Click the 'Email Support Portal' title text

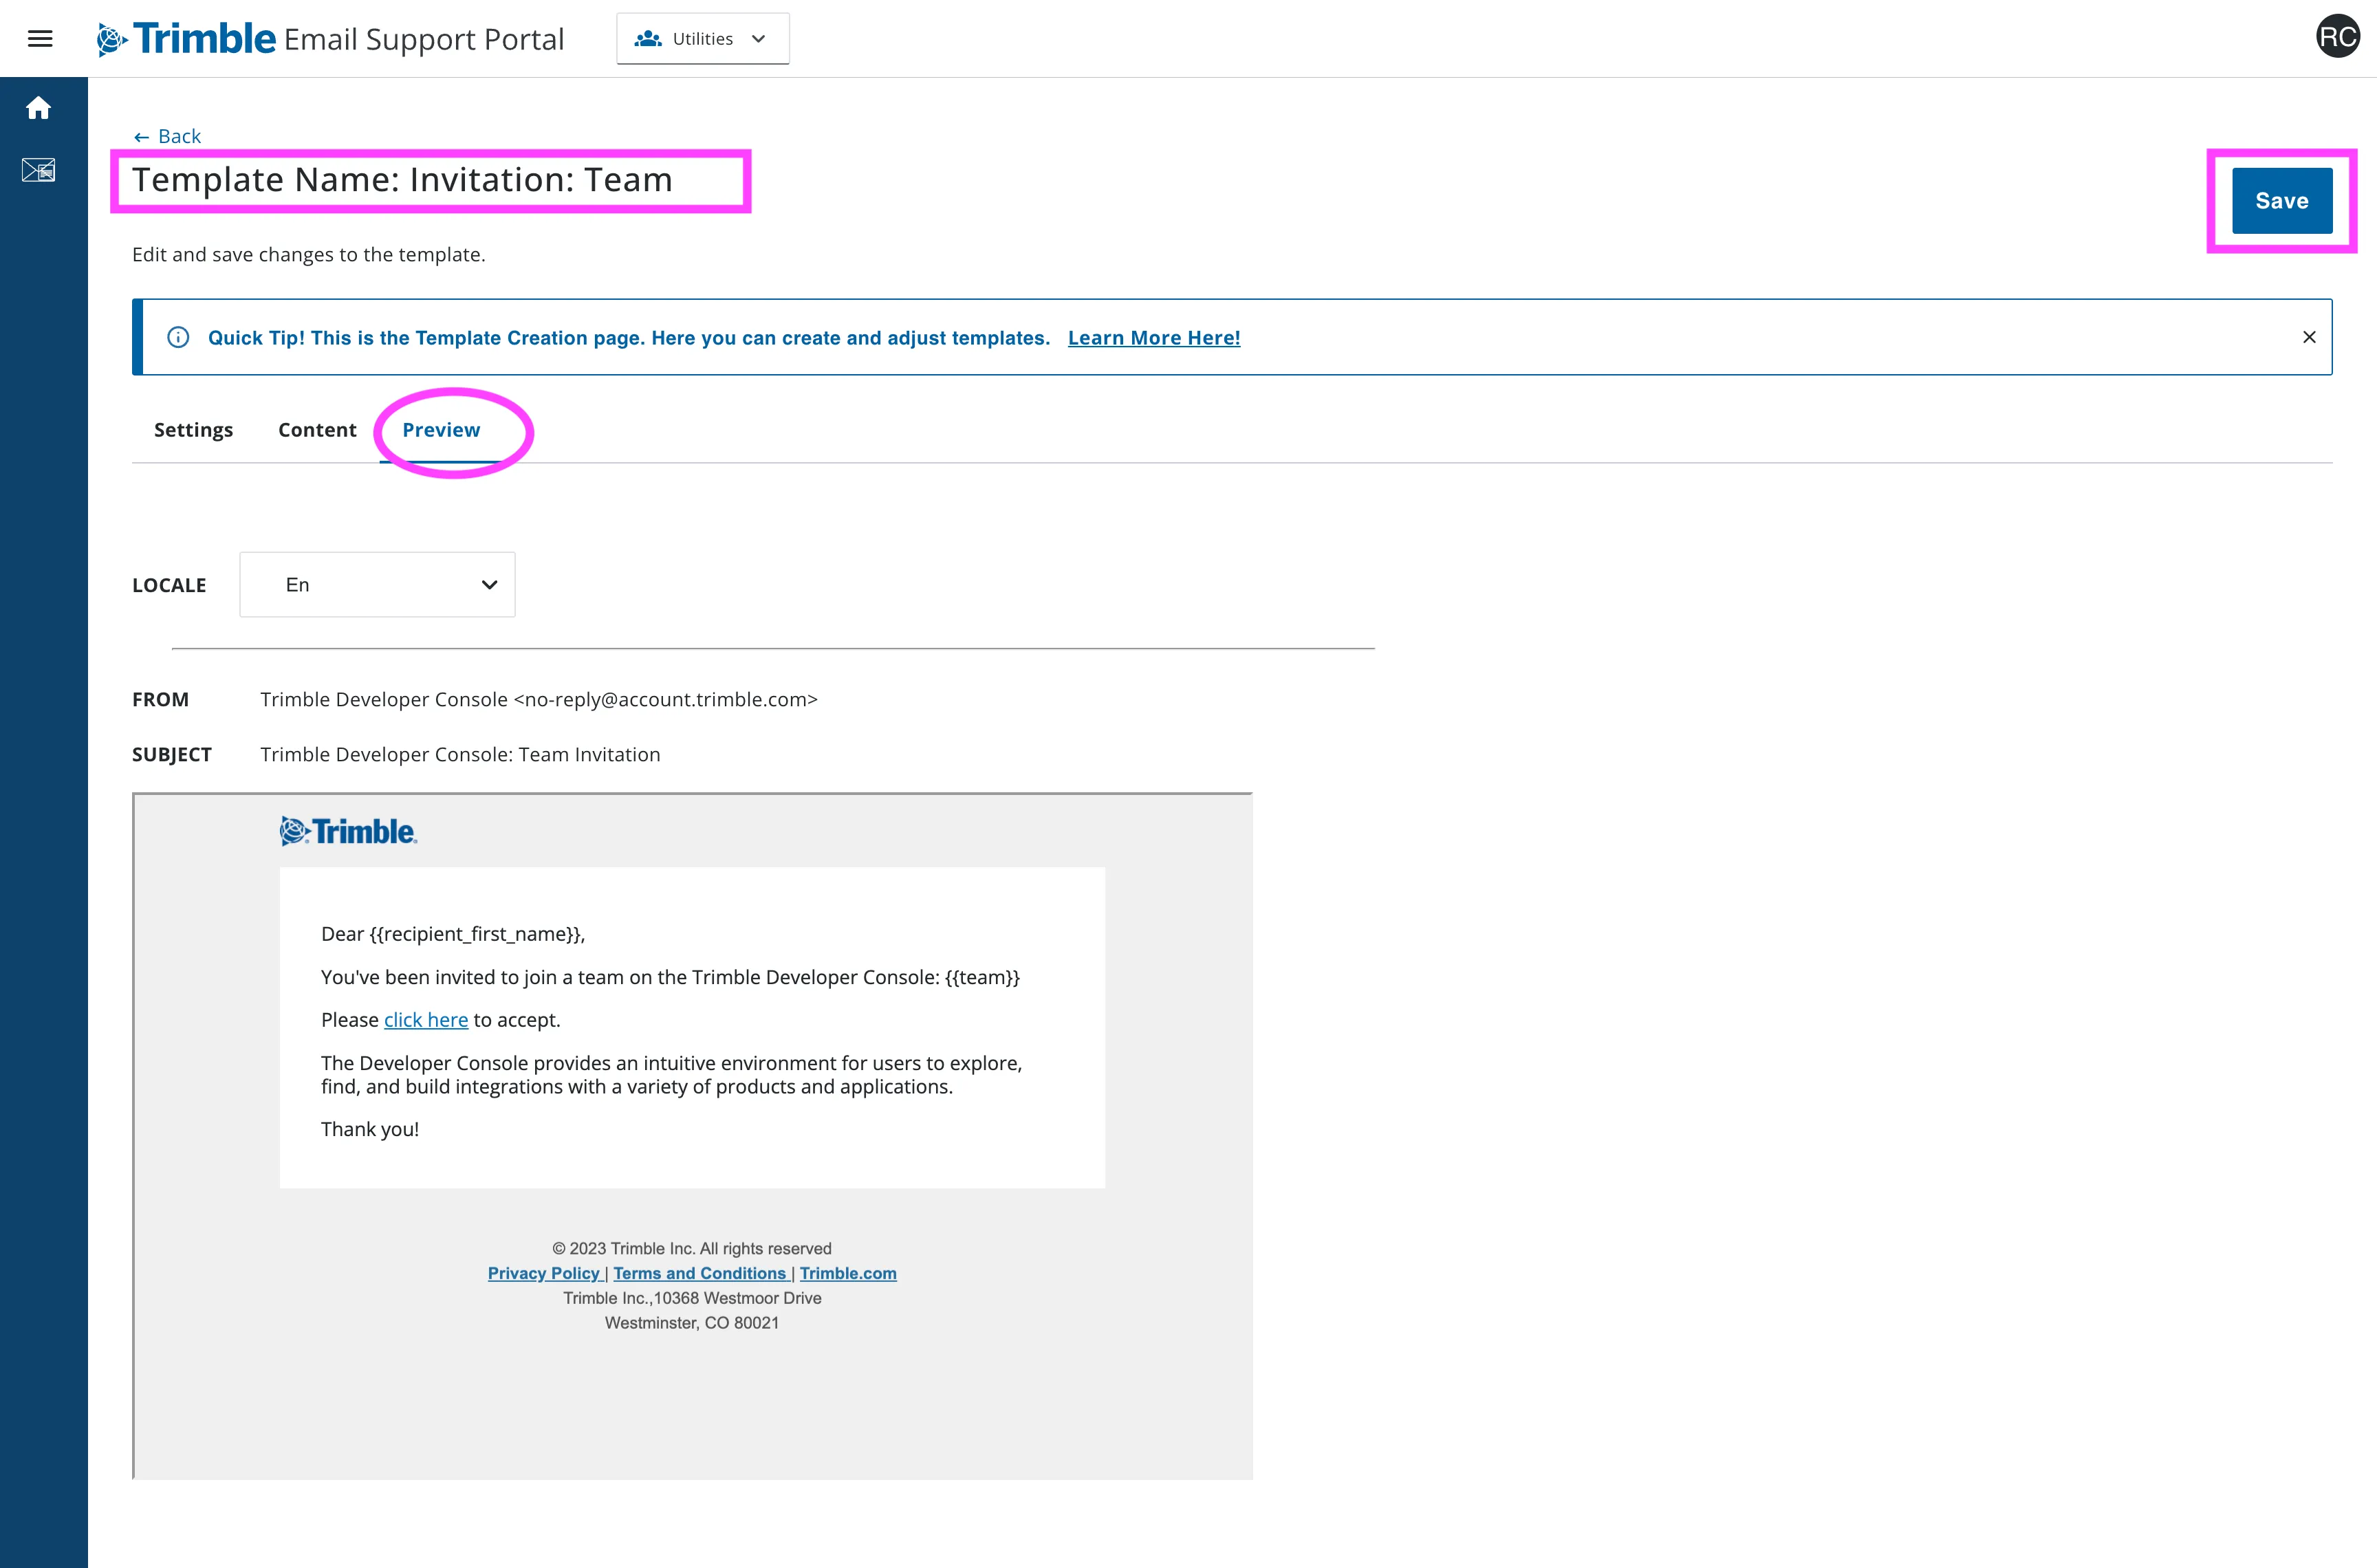click(424, 40)
